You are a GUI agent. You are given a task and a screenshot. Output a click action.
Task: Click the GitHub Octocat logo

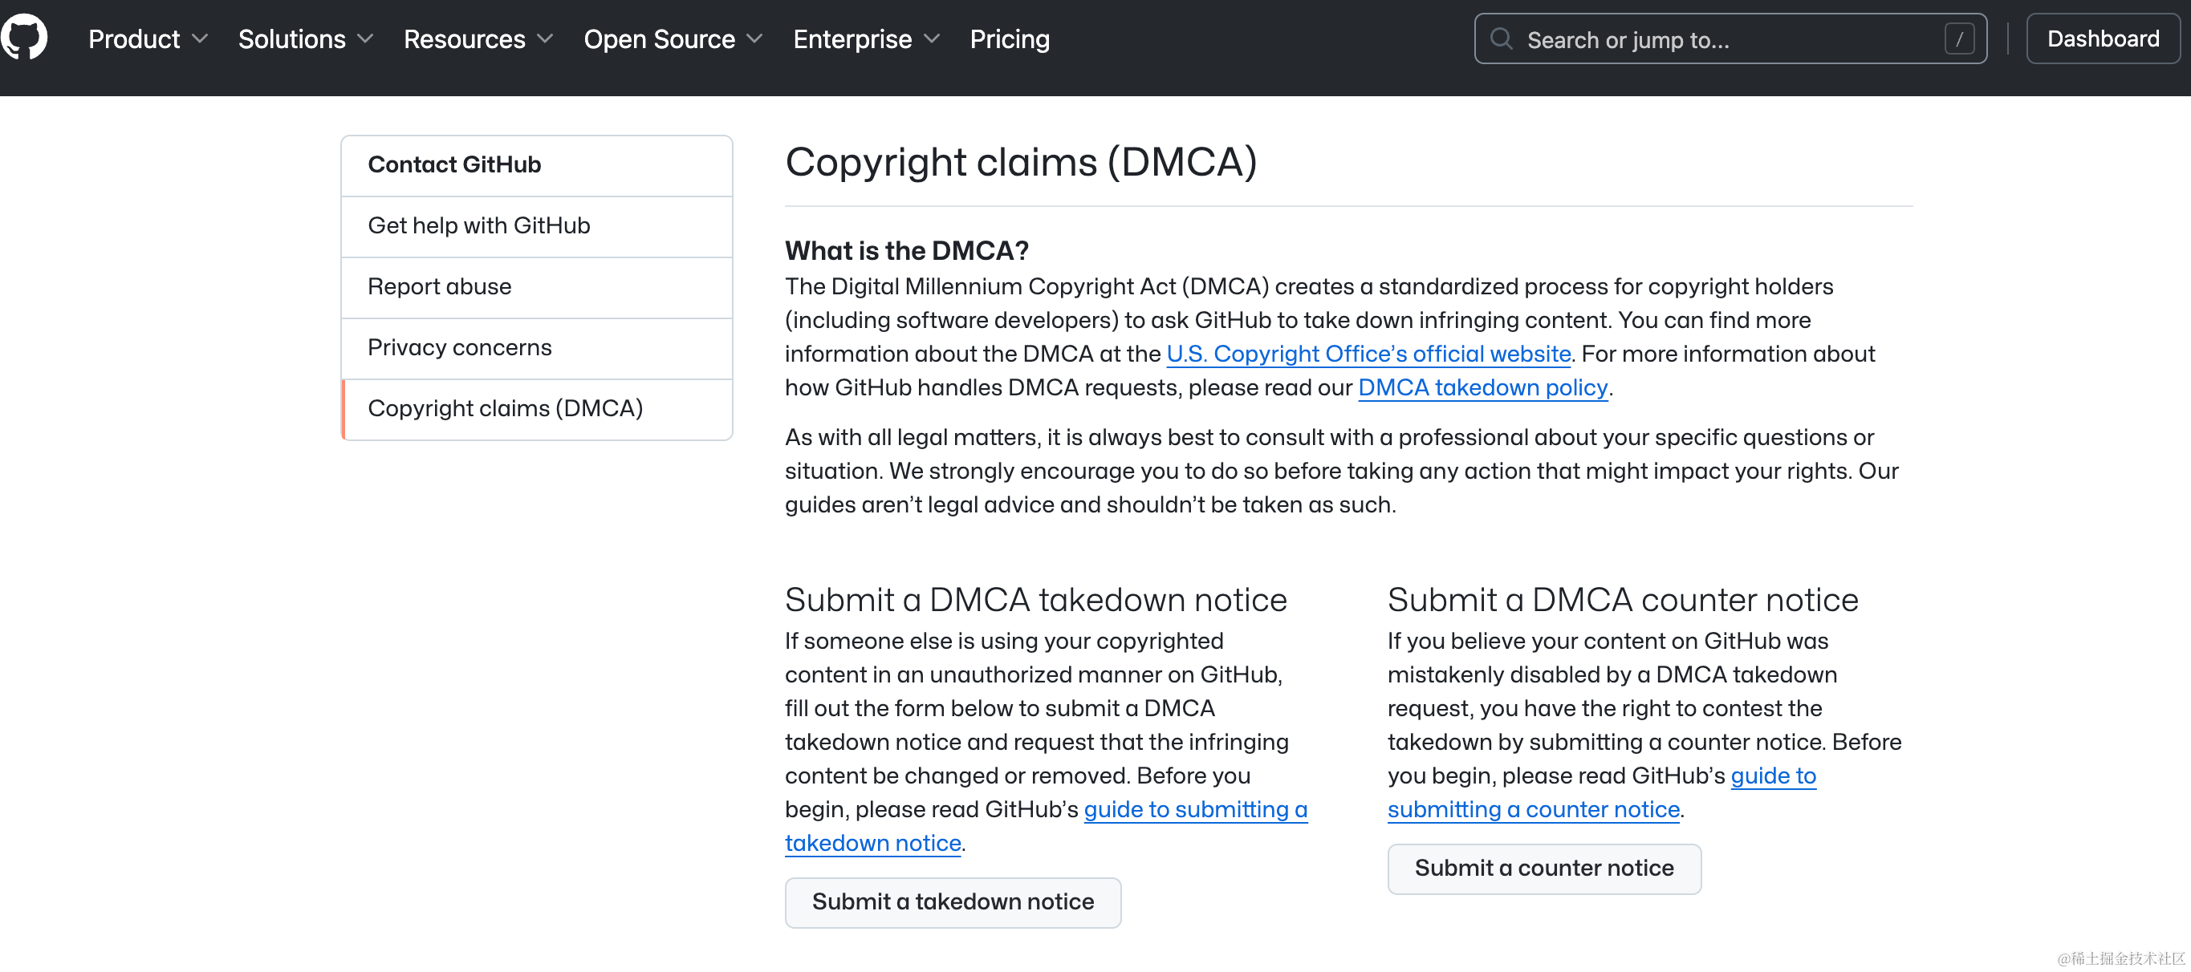click(x=24, y=38)
